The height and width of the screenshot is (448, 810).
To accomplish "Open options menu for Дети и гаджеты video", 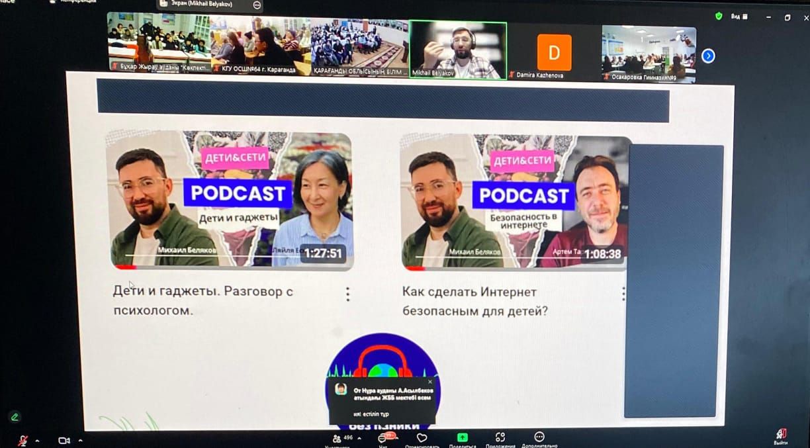I will 347,294.
